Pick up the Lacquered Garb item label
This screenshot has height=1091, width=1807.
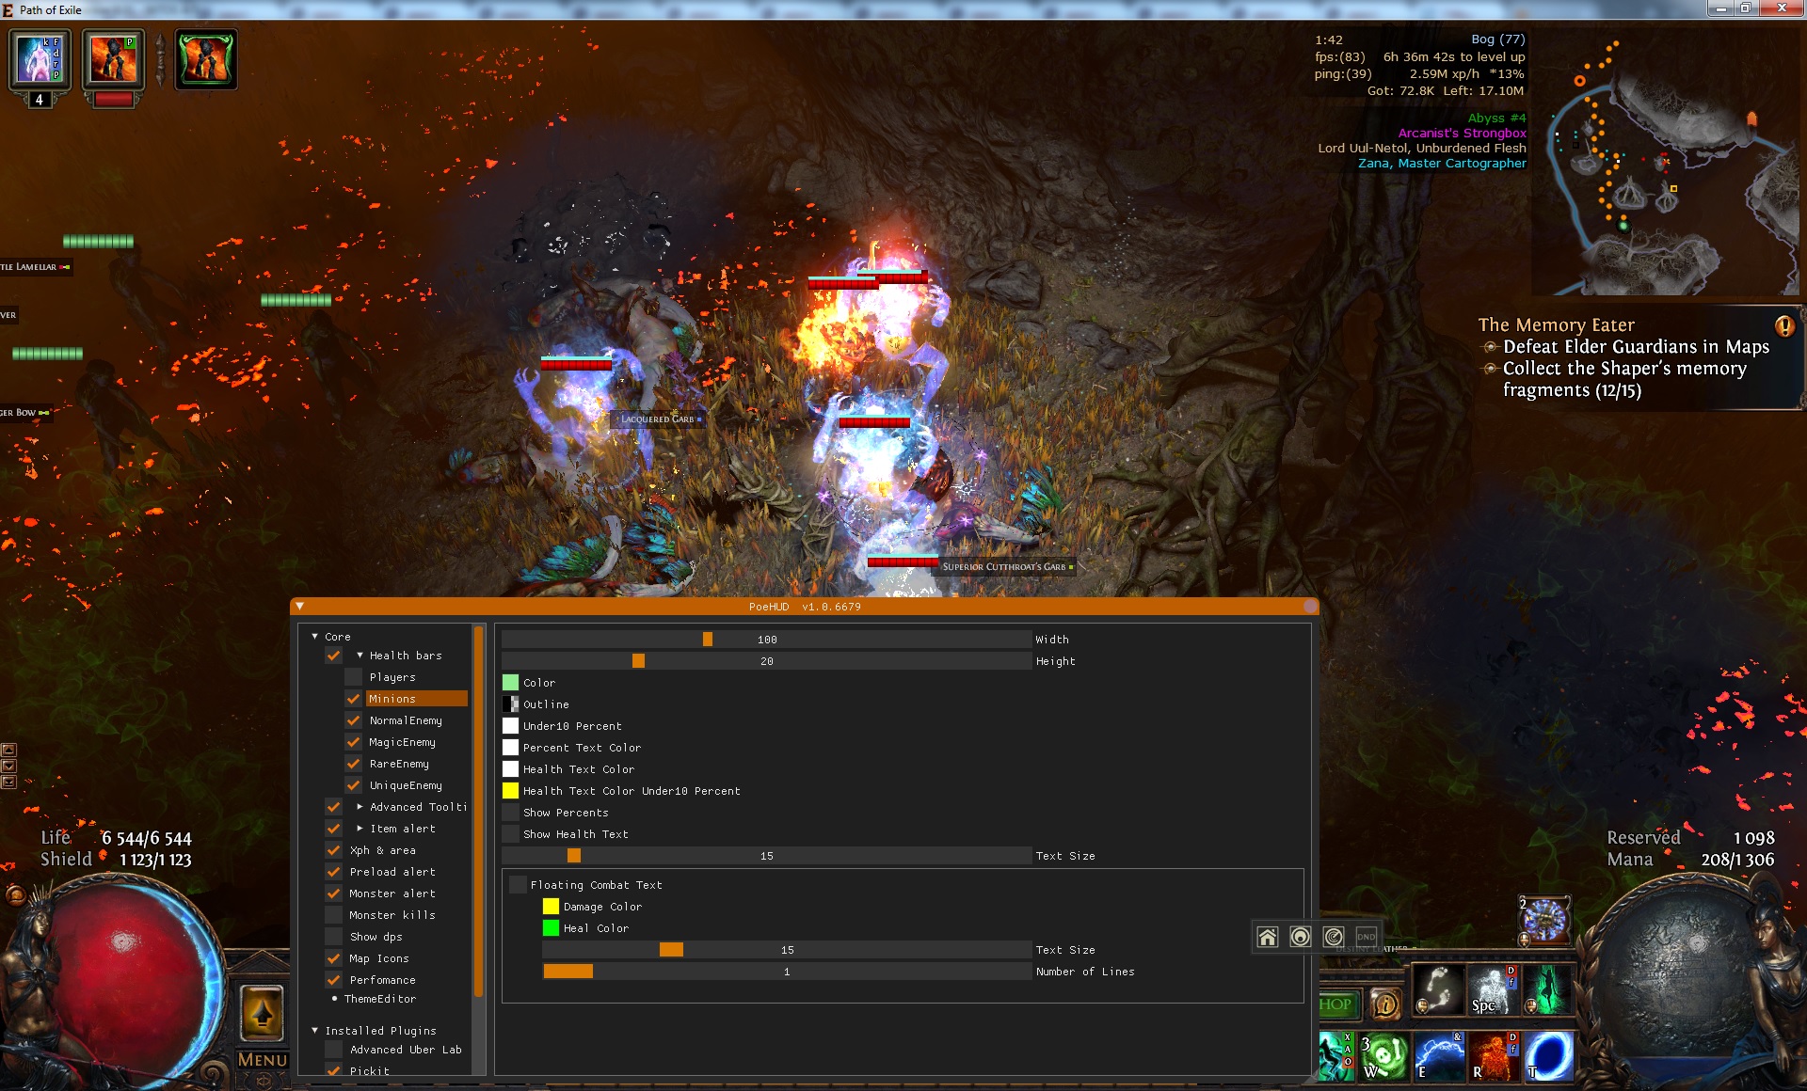pyautogui.click(x=658, y=419)
